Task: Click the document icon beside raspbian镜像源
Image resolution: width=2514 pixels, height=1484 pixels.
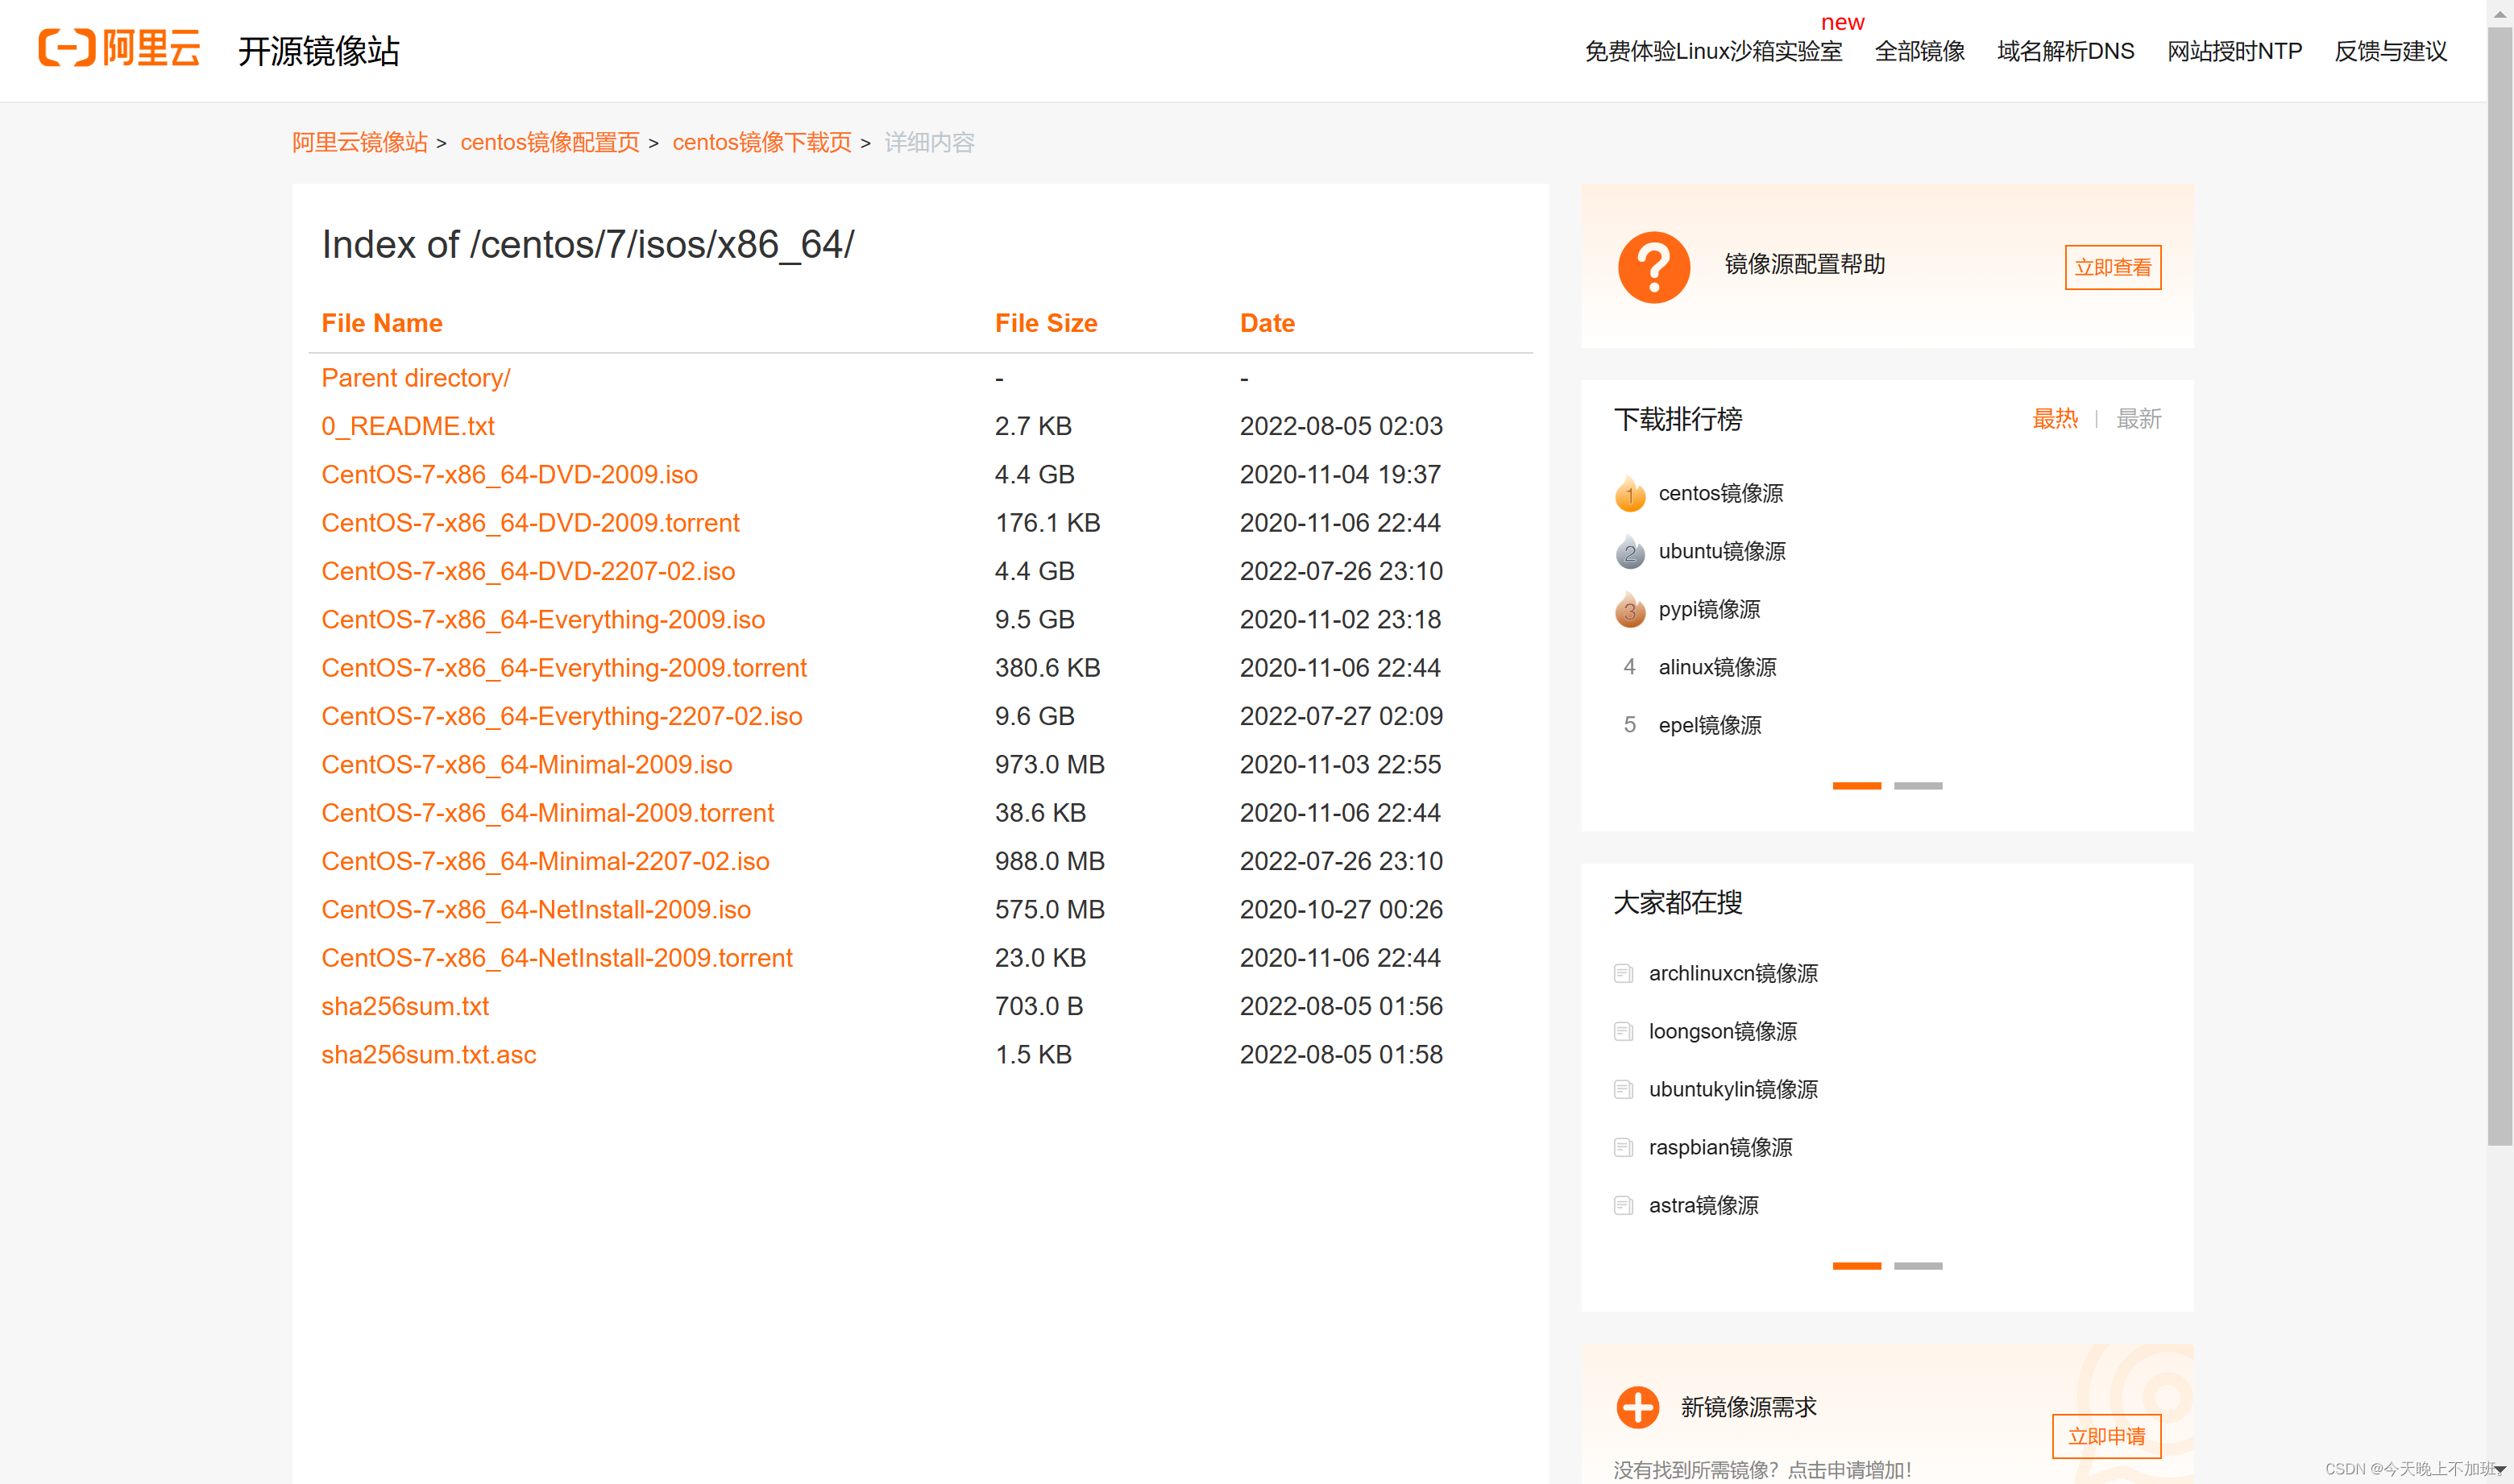Action: click(1623, 1147)
